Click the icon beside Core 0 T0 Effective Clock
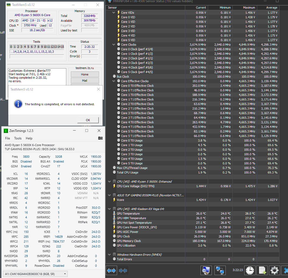 coord(119,85)
